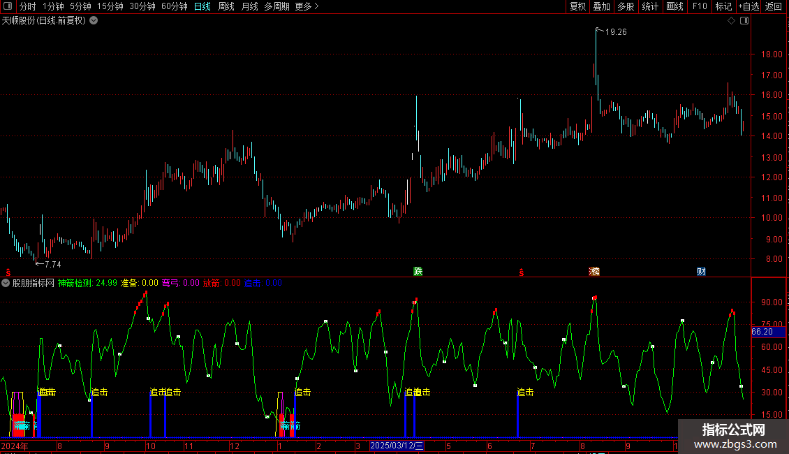Toggle the side panel icon at chart top-right
The width and height of the screenshot is (789, 454).
pos(744,21)
